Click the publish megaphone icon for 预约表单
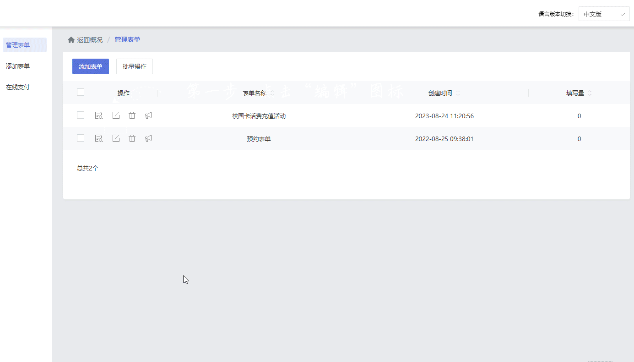The image size is (634, 362). click(x=148, y=138)
